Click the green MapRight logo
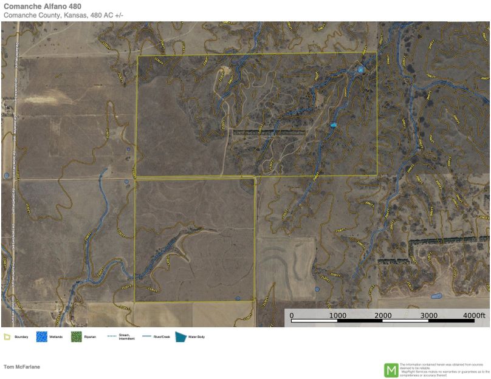Image resolution: width=491 pixels, height=379 pixels. [391, 370]
